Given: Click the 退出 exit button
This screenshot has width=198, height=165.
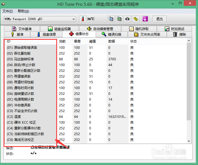Looking at the screenshot, I should pos(160,19).
